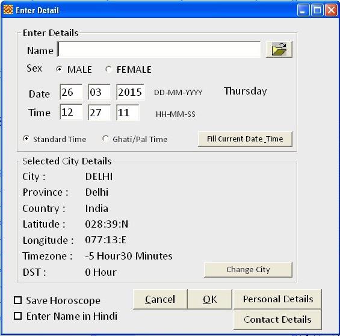Choose Standard Time option
Image resolution: width=340 pixels, height=336 pixels.
coord(26,139)
